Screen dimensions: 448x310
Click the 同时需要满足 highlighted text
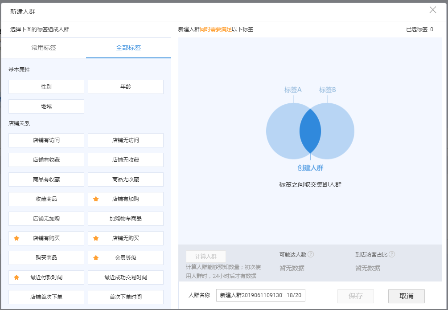coord(216,29)
